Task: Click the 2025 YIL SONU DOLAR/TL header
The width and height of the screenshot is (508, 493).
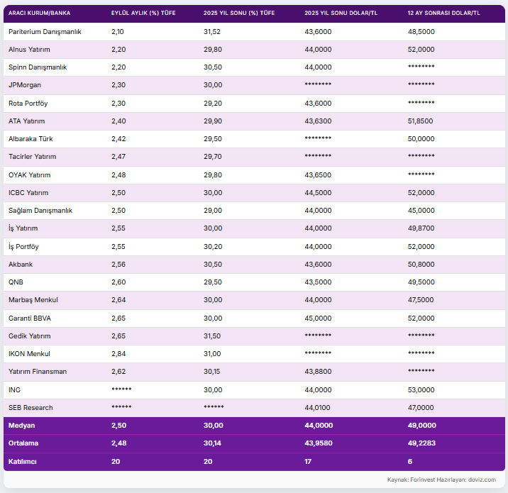Action: click(341, 13)
